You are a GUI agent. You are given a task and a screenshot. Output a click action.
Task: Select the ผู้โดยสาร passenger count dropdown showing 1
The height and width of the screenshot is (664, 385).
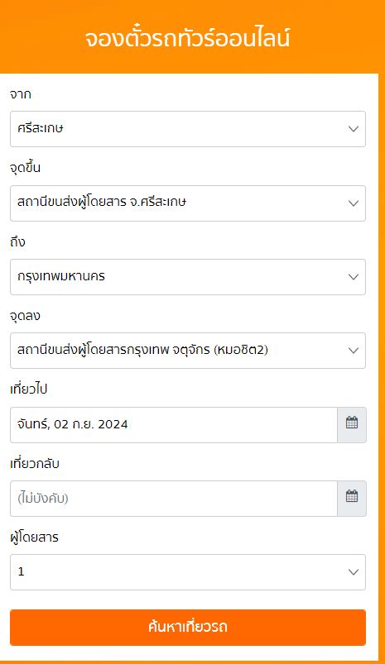pos(188,572)
